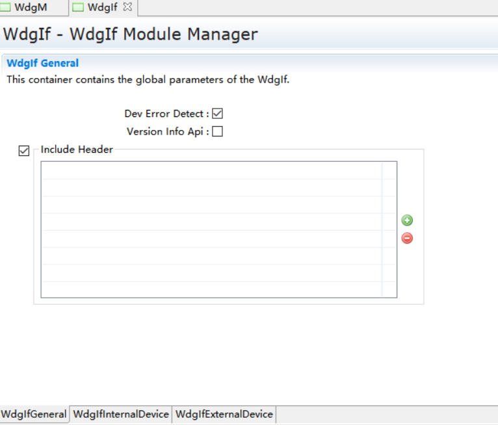Click the WdgIf Module Manager title heading
This screenshot has height=425, width=498.
(131, 34)
